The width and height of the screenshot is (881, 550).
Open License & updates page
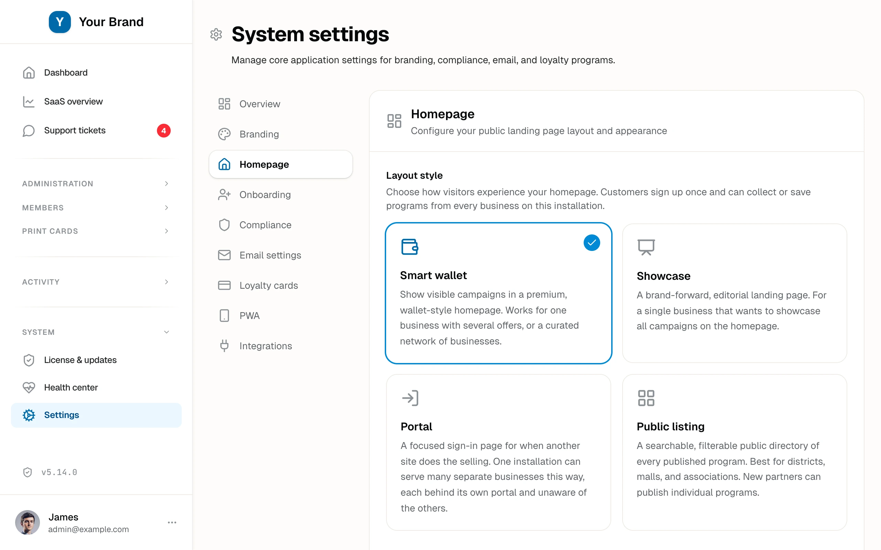pyautogui.click(x=96, y=360)
